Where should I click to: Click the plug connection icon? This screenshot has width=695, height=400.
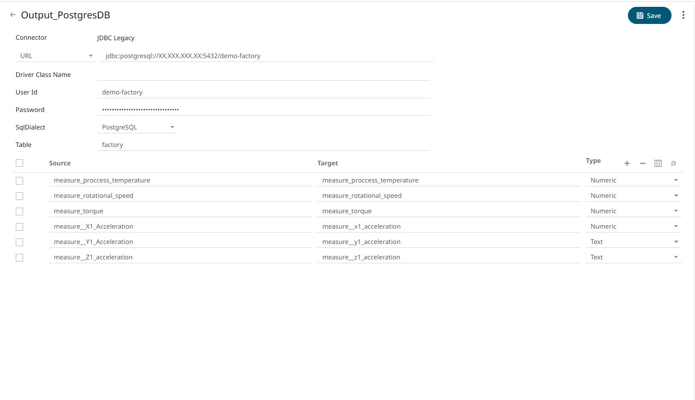click(674, 163)
